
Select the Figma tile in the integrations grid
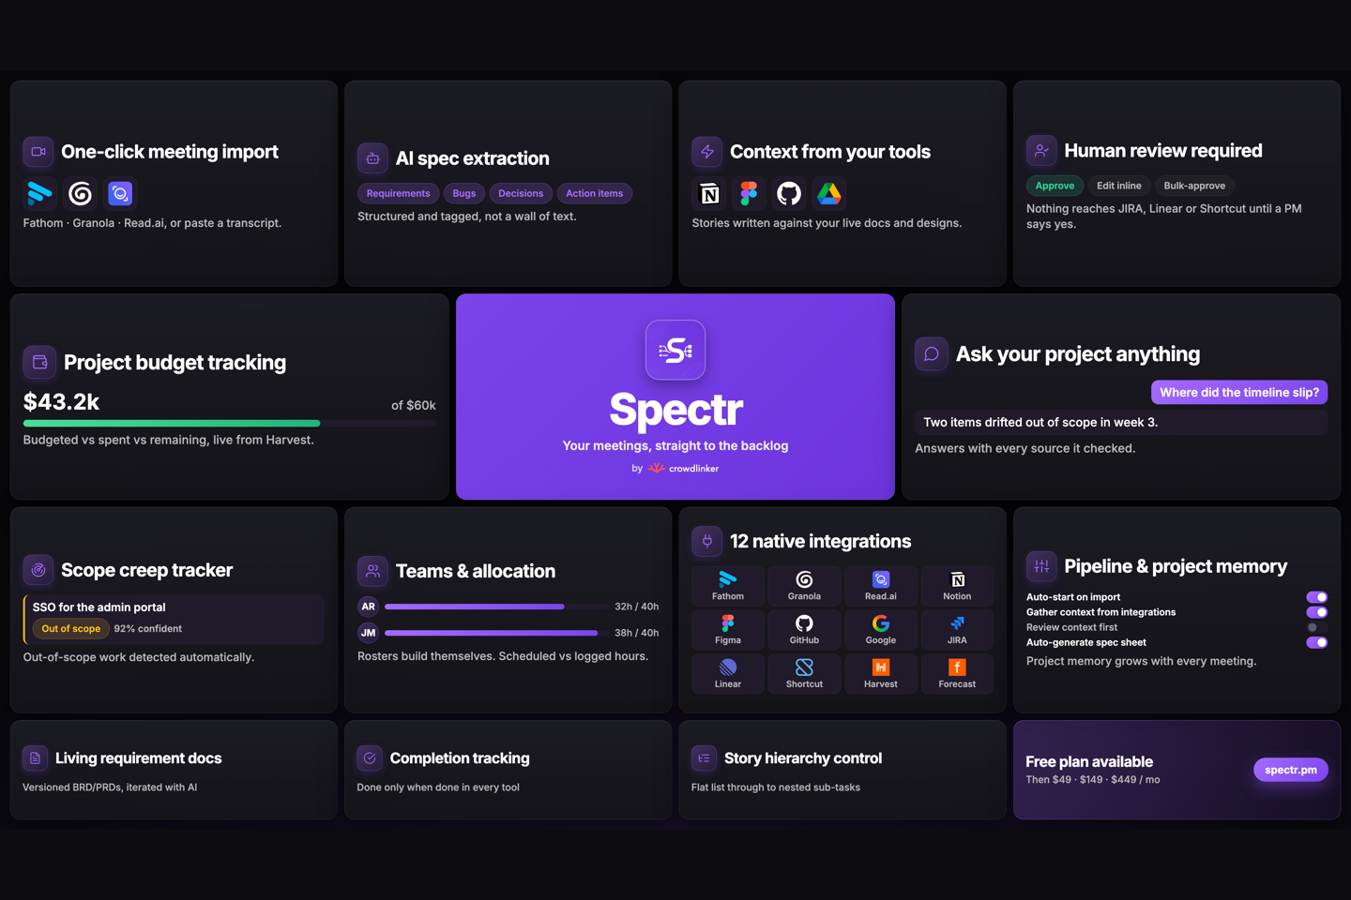(728, 629)
